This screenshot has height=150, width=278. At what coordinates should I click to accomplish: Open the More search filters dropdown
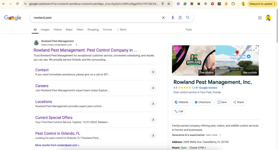(122, 30)
